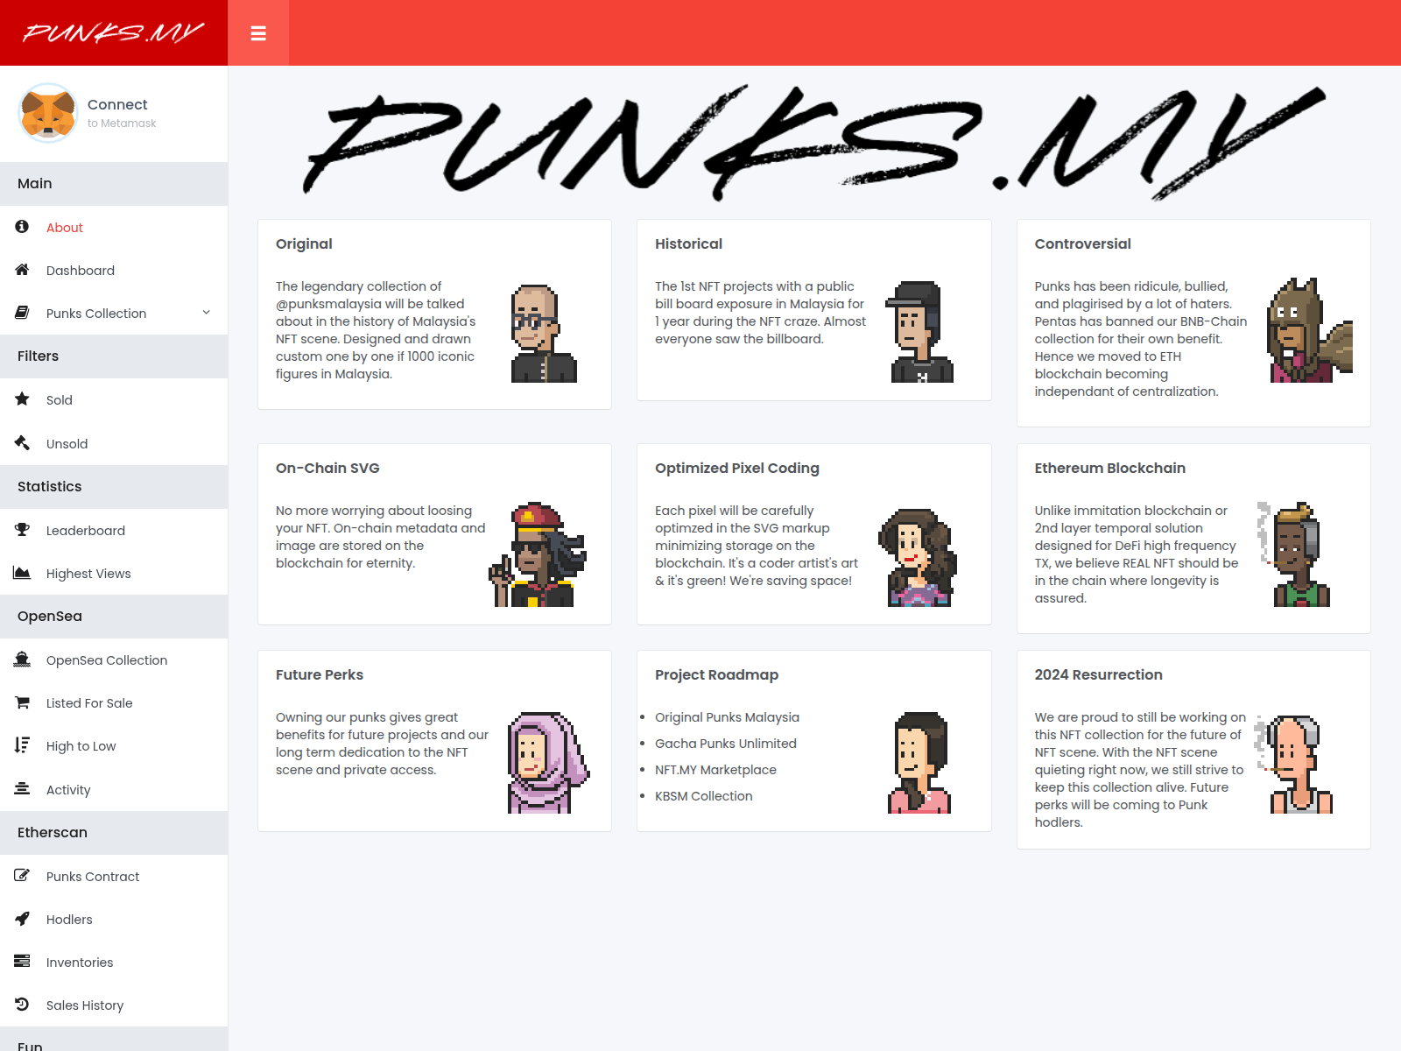Click the Controversial card punk avatar
Image resolution: width=1401 pixels, height=1051 pixels.
(x=1310, y=330)
